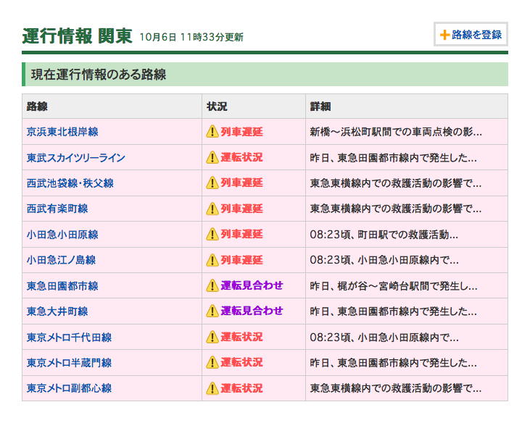Click warning icon in 小田急江ノ島線 row
Viewport: 530px width, 423px height.
pyautogui.click(x=212, y=260)
